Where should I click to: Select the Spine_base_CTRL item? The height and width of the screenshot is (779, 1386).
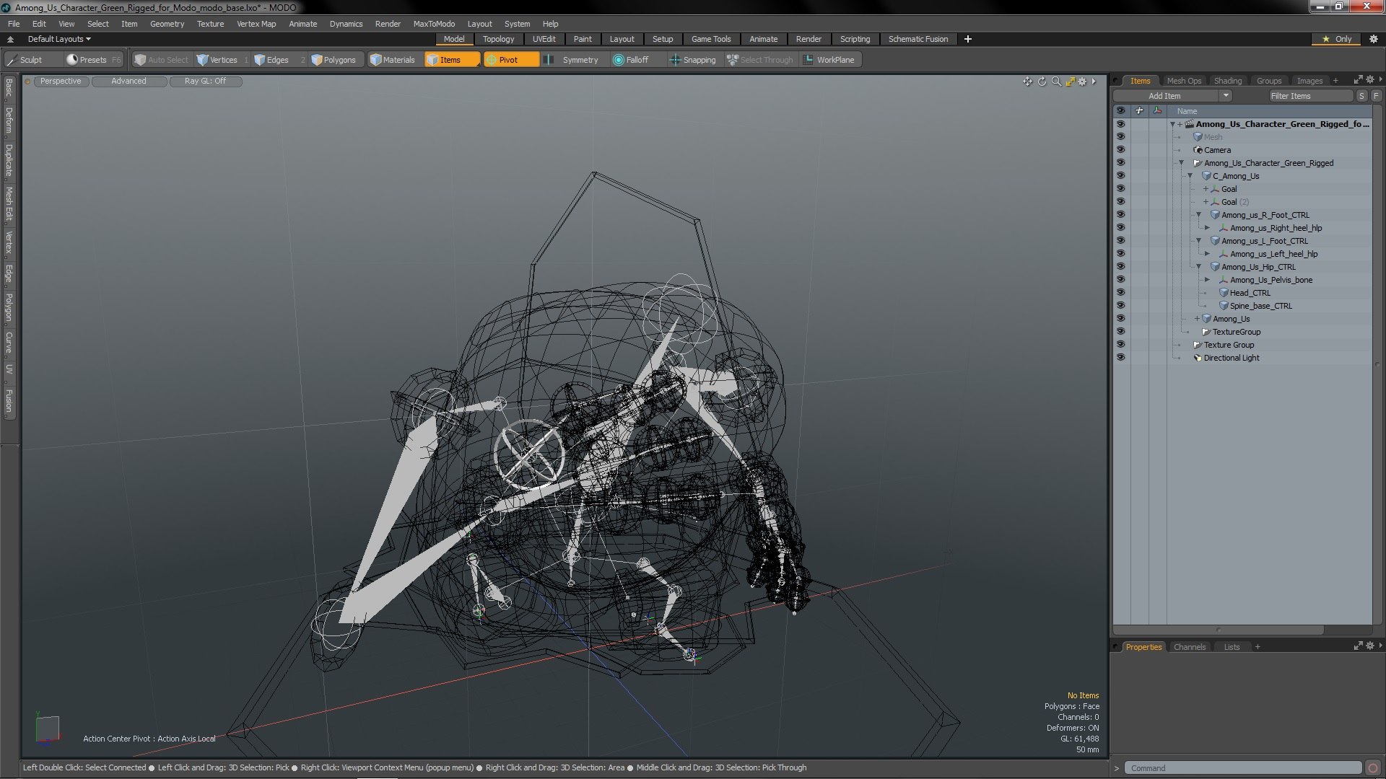[x=1260, y=306]
